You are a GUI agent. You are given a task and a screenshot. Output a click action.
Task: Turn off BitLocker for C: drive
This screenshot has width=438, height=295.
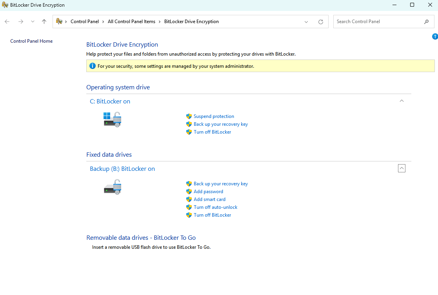(212, 132)
